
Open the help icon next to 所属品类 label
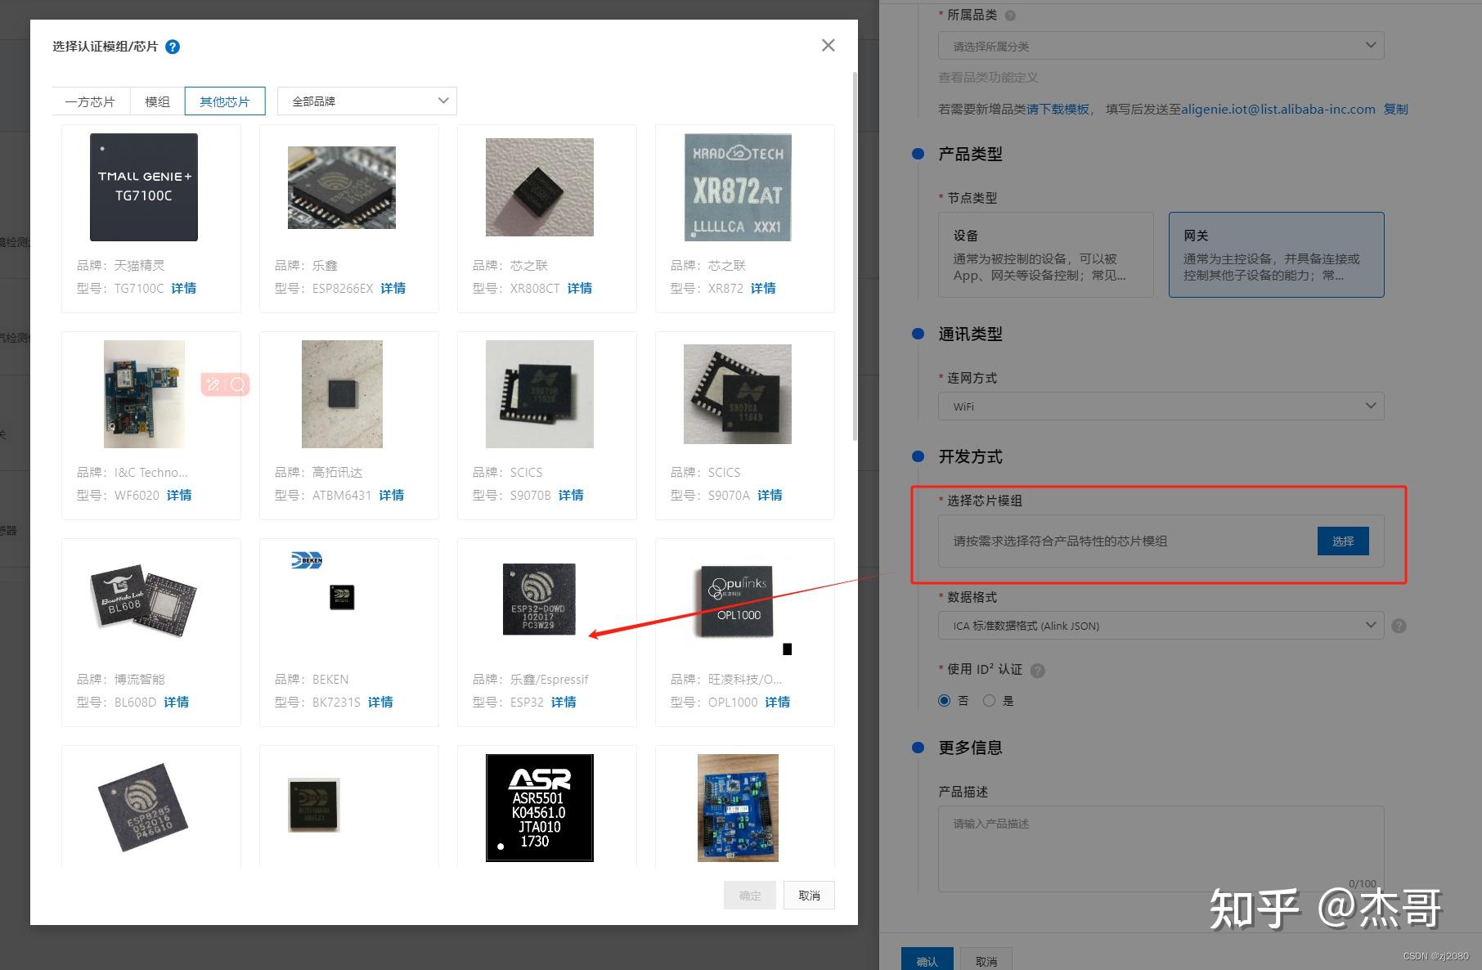coord(1010,14)
